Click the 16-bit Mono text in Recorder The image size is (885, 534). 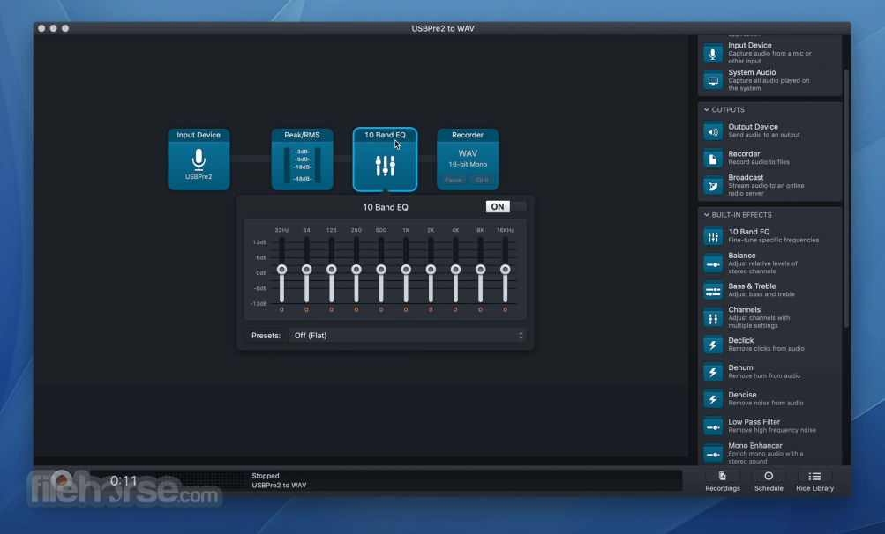[x=468, y=164]
